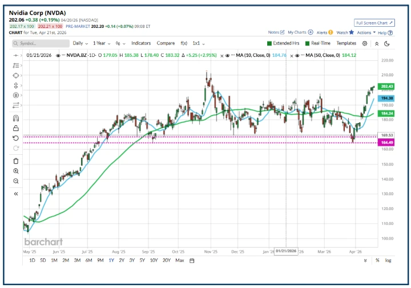Click the Notes link
Image resolution: width=411 pixels, height=288 pixels.
click(273, 32)
